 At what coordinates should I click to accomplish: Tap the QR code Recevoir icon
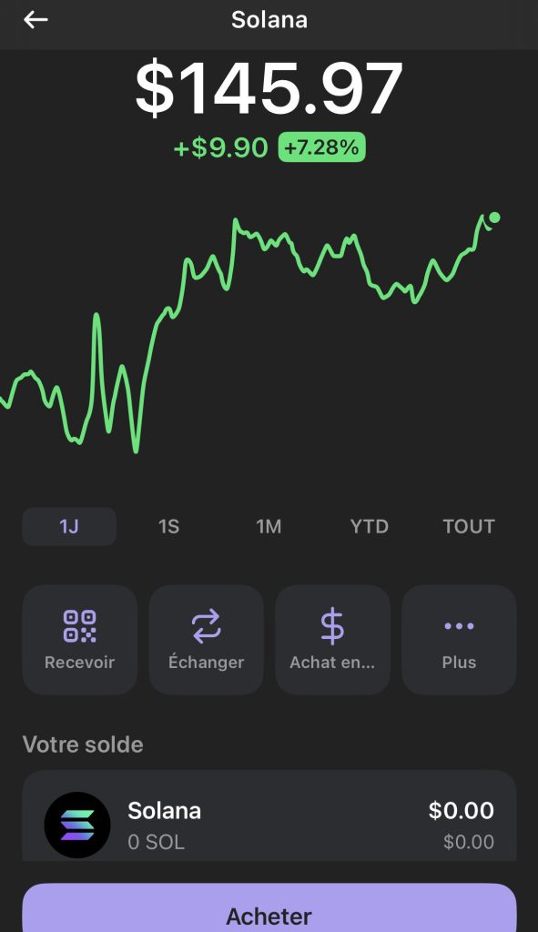[x=80, y=626]
